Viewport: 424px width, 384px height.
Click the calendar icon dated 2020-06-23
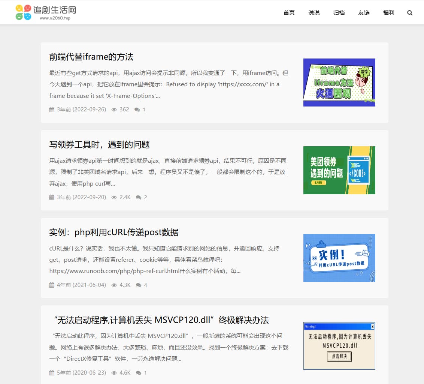51,372
